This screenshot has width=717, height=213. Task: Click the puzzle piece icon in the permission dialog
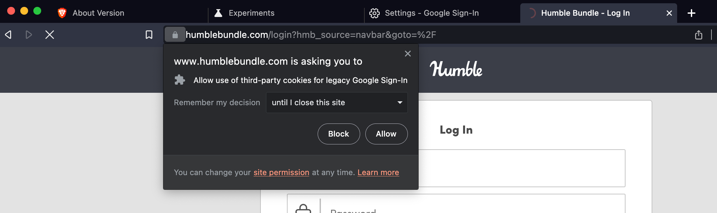coord(180,80)
